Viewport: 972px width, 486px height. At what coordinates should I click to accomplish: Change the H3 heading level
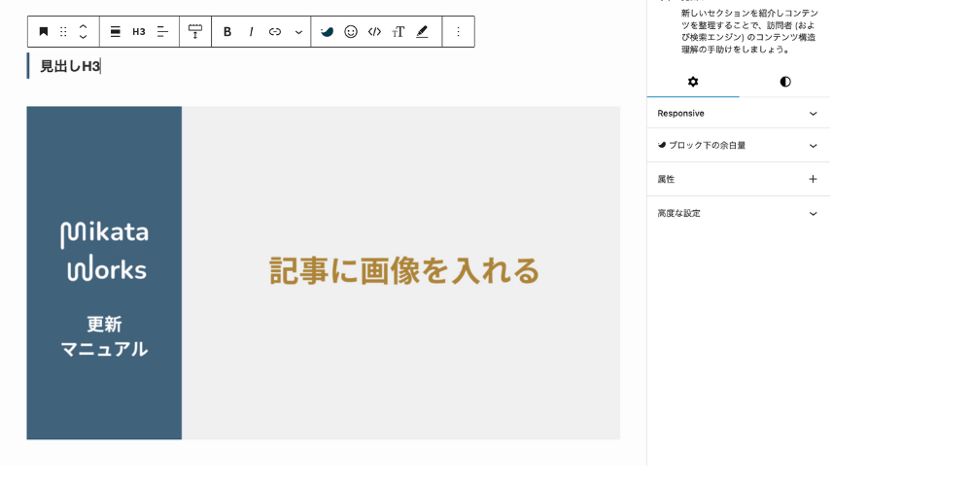click(139, 32)
